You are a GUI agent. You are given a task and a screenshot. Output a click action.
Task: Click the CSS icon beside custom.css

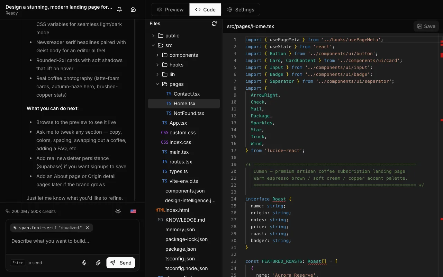coord(165,133)
